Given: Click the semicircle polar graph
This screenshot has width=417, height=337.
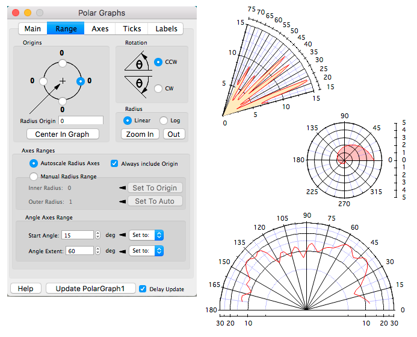Looking at the screenshot, I should [307, 266].
